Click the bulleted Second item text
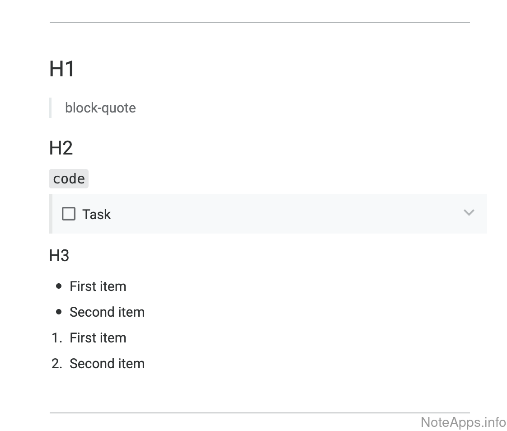This screenshot has height=431, width=507. (x=107, y=312)
